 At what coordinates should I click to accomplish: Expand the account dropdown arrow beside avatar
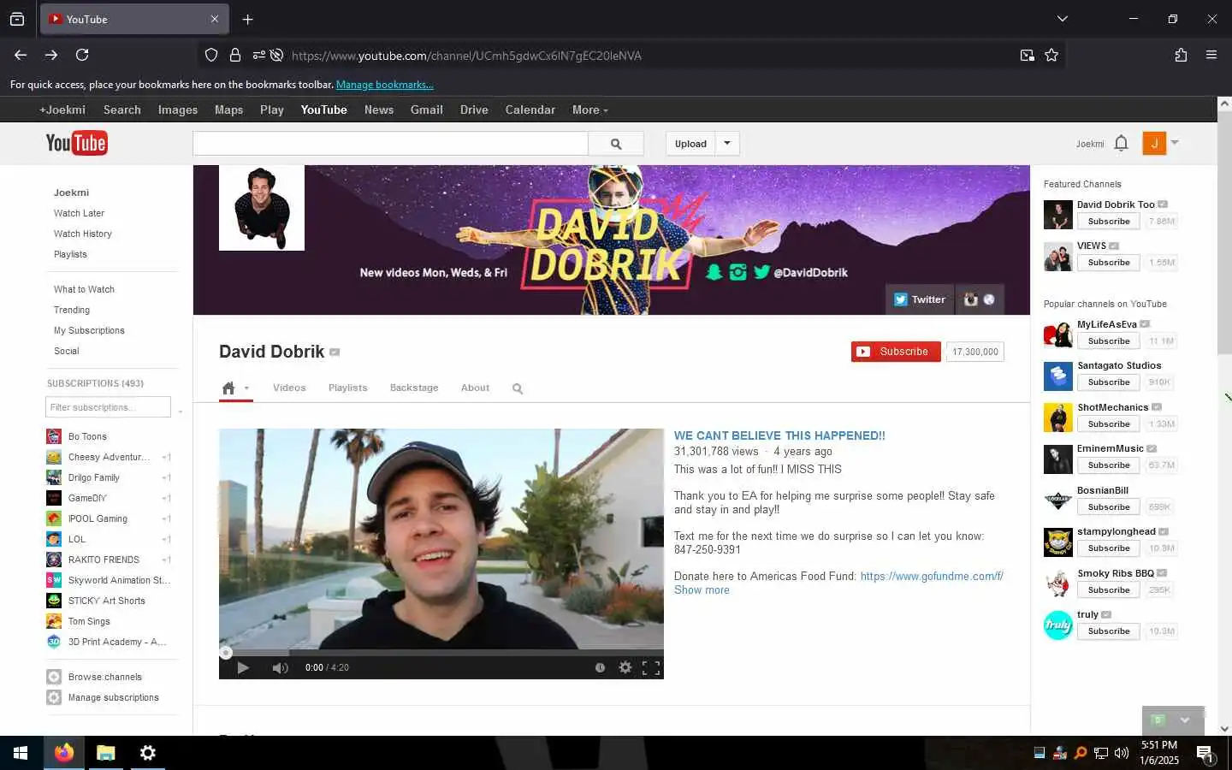[1175, 142]
